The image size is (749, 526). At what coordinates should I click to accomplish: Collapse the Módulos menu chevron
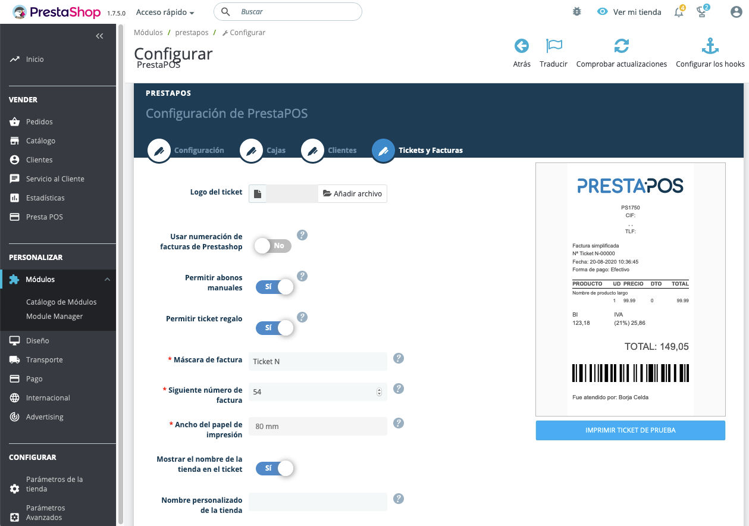[x=107, y=280]
